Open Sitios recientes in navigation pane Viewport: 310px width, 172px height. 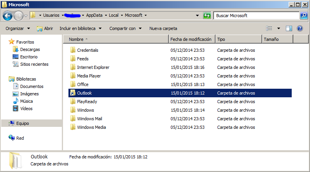tap(30, 64)
